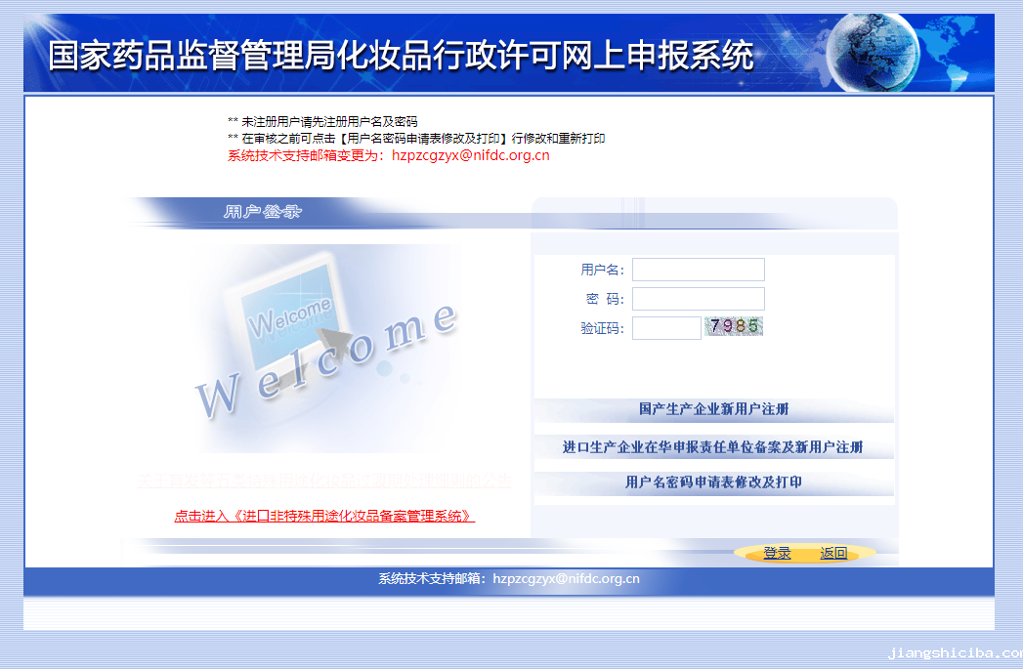Click the 在审核之前可点击 instruction line
The width and height of the screenshot is (1023, 669).
[x=416, y=139]
